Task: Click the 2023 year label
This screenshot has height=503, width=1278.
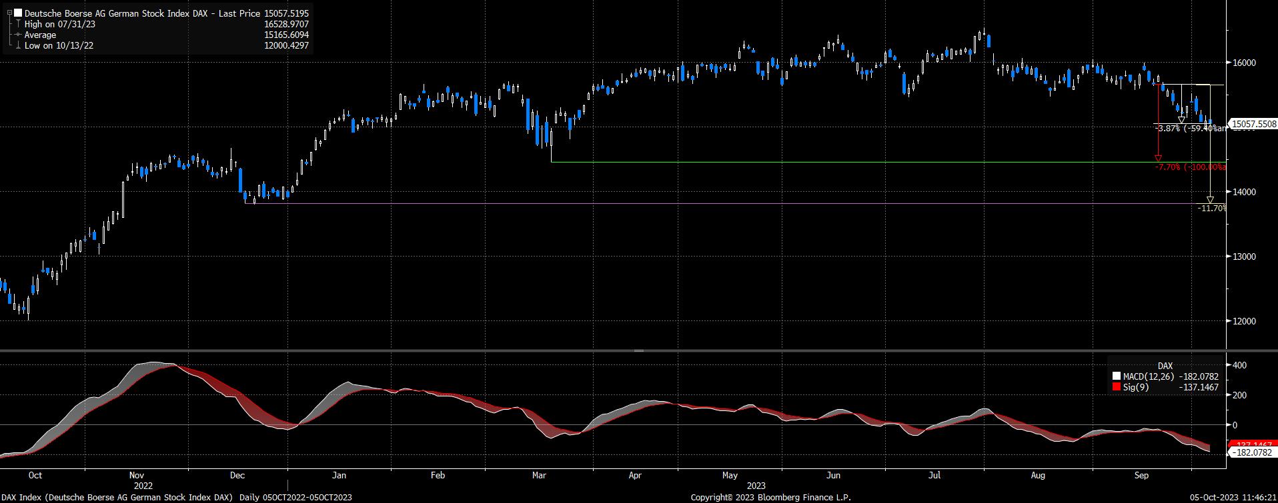Action: click(756, 486)
